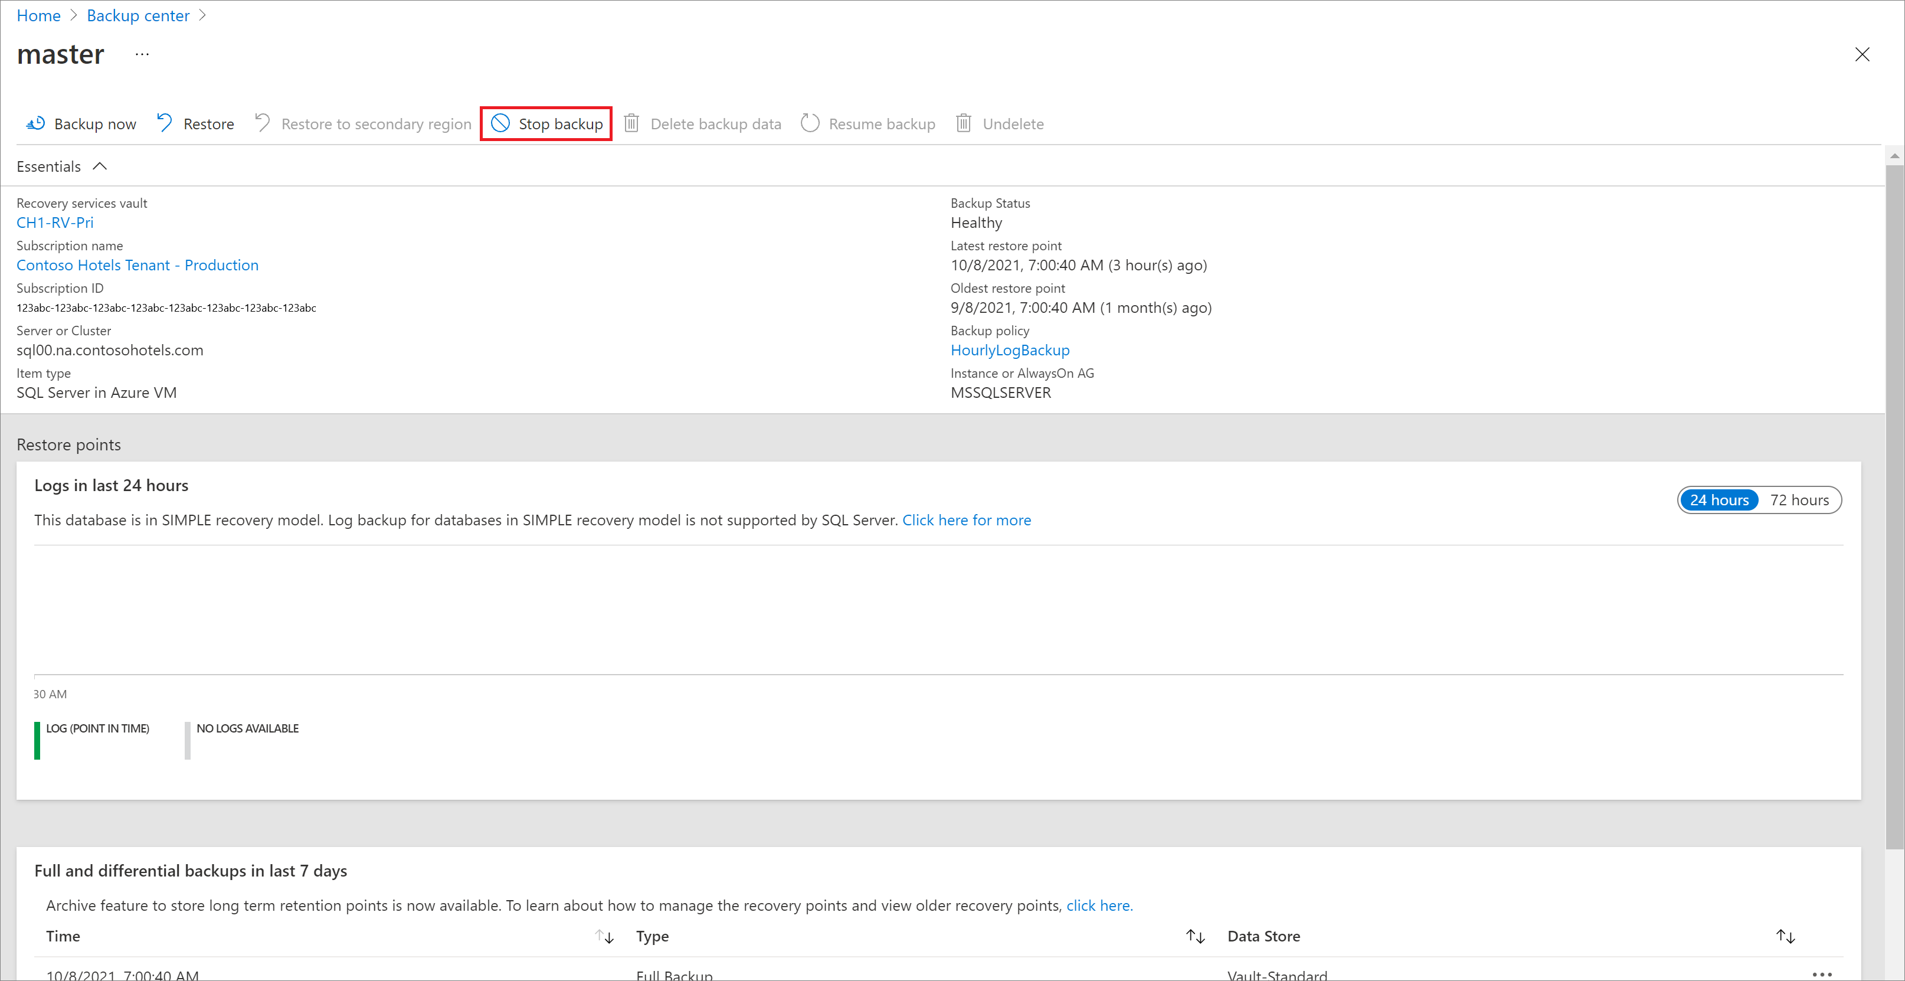This screenshot has width=1905, height=981.
Task: Navigate to Home breadcrumb
Action: (38, 14)
